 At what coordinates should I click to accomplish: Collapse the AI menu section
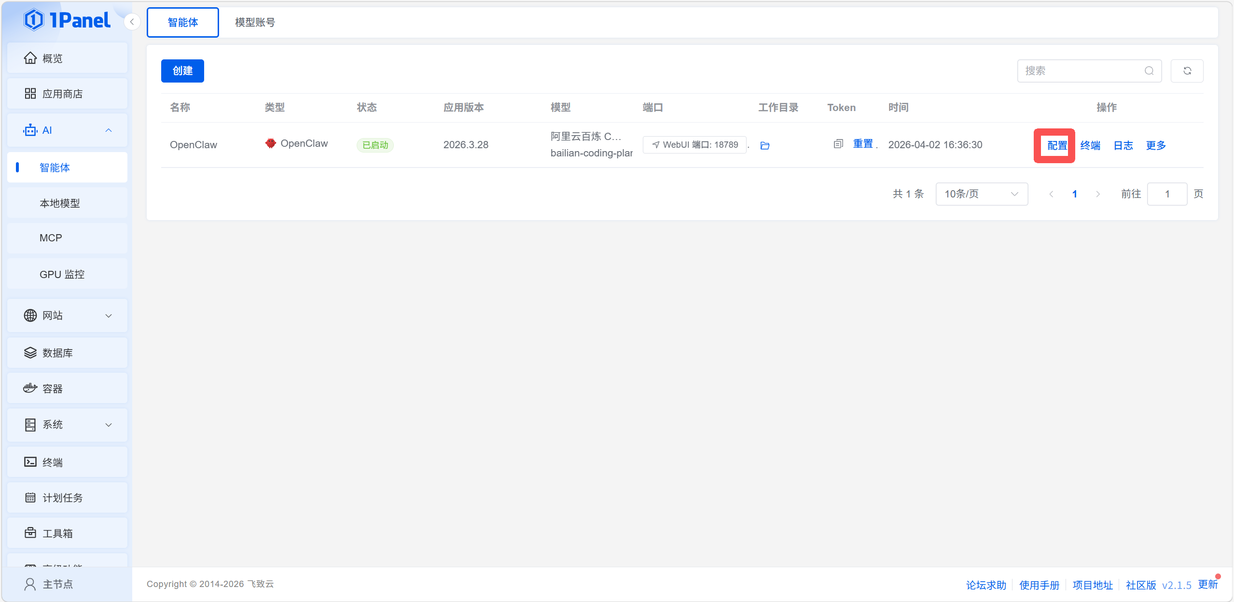pos(109,130)
